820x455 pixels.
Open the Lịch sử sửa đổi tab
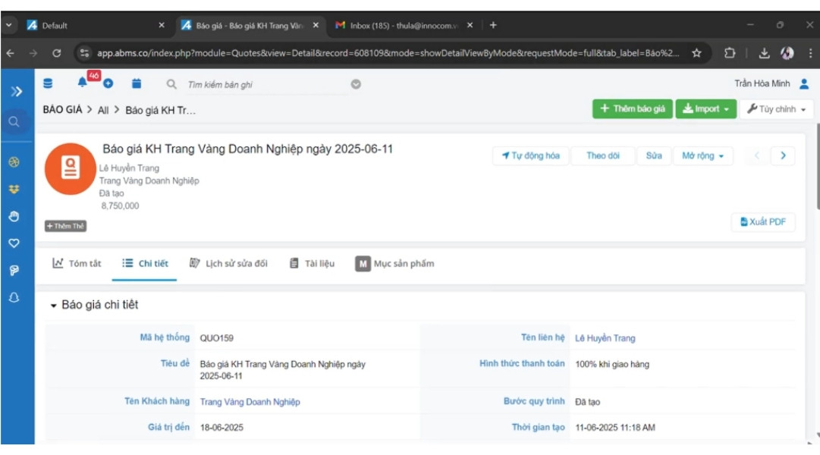click(228, 264)
